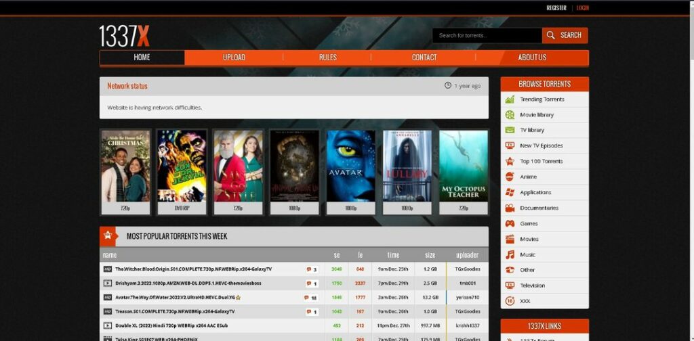Open comments bubble on Treason row

coord(312,312)
